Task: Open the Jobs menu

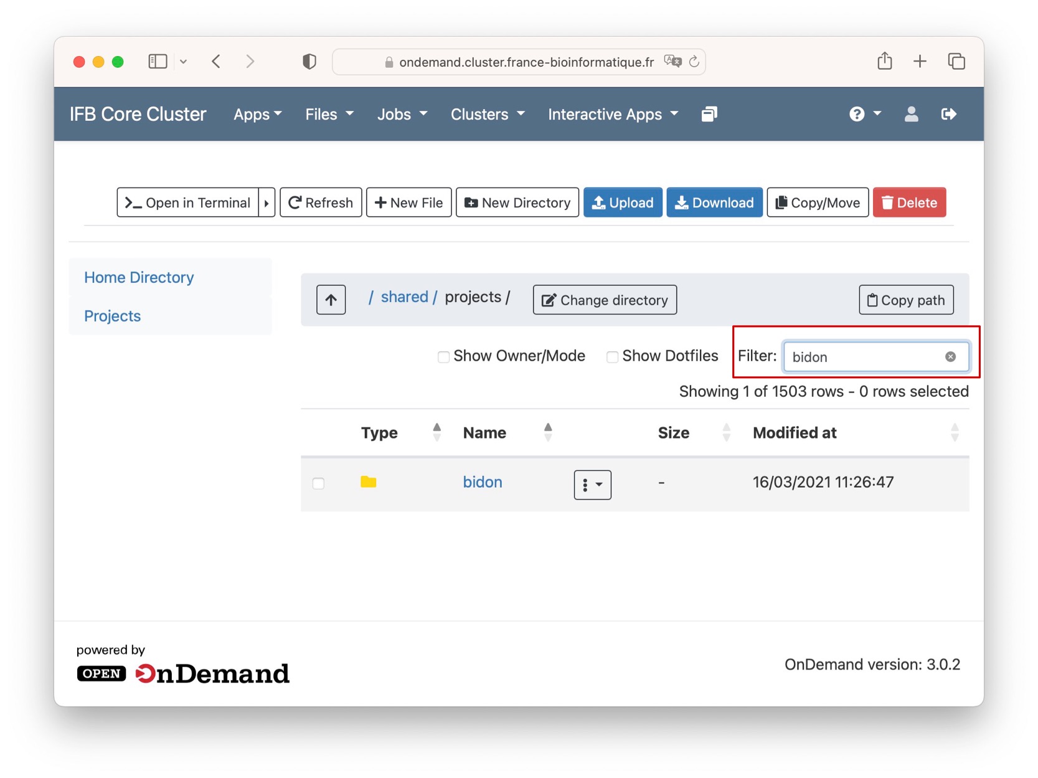Action: [x=402, y=114]
